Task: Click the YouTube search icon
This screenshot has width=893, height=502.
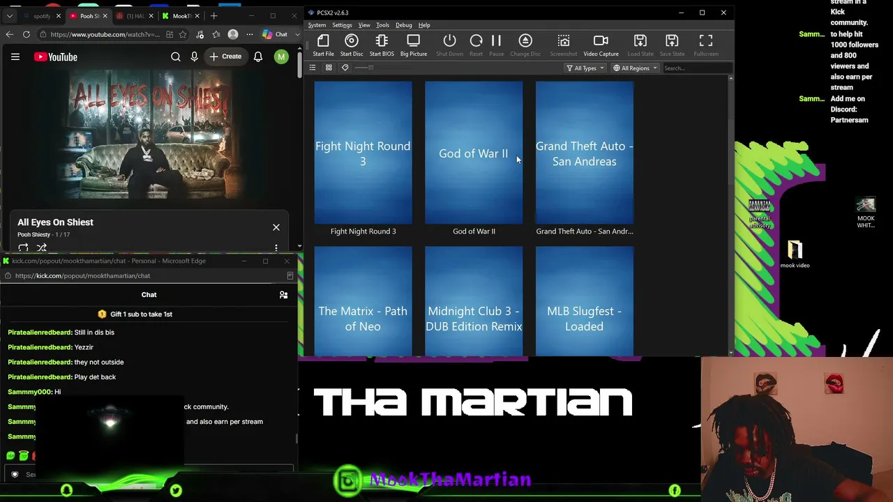Action: point(176,57)
